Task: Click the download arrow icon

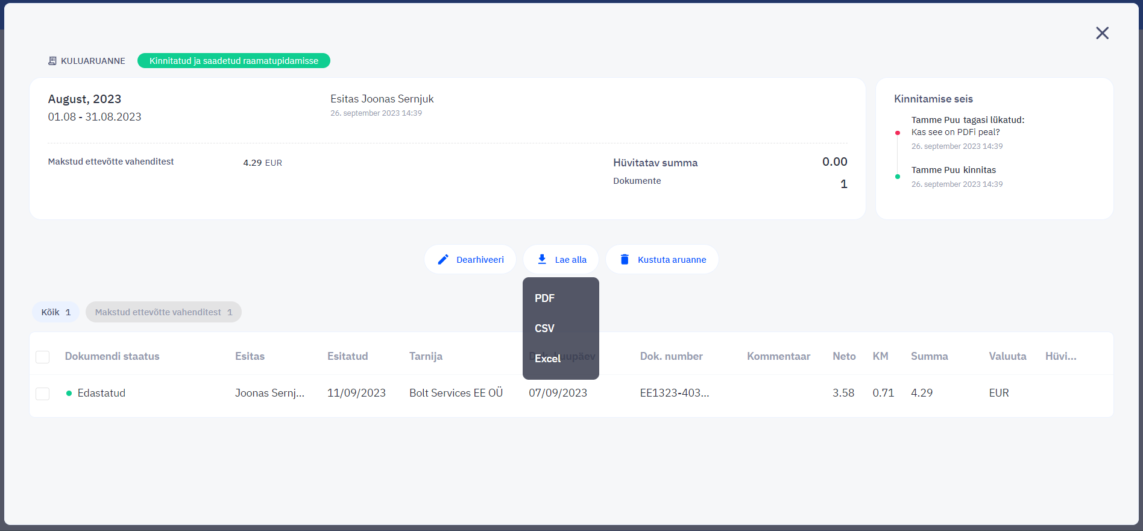Action: tap(542, 259)
